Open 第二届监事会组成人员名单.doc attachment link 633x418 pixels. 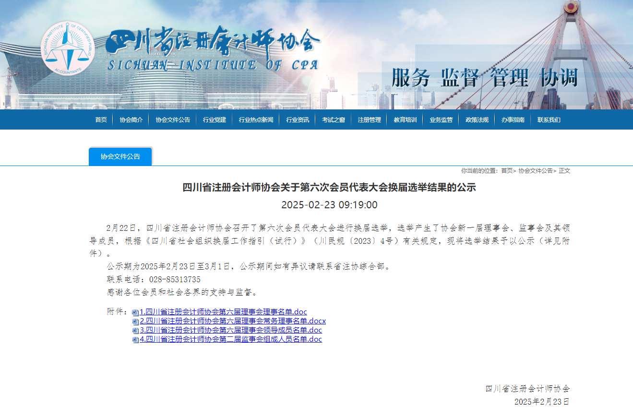pyautogui.click(x=231, y=339)
